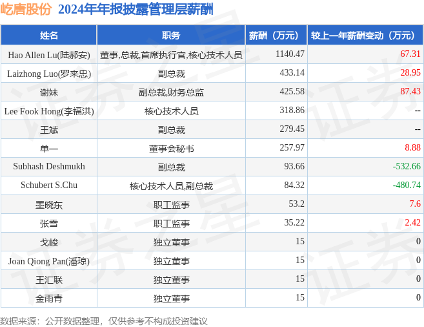Click the salary value 53.2
424x327 pixels.
(296, 204)
